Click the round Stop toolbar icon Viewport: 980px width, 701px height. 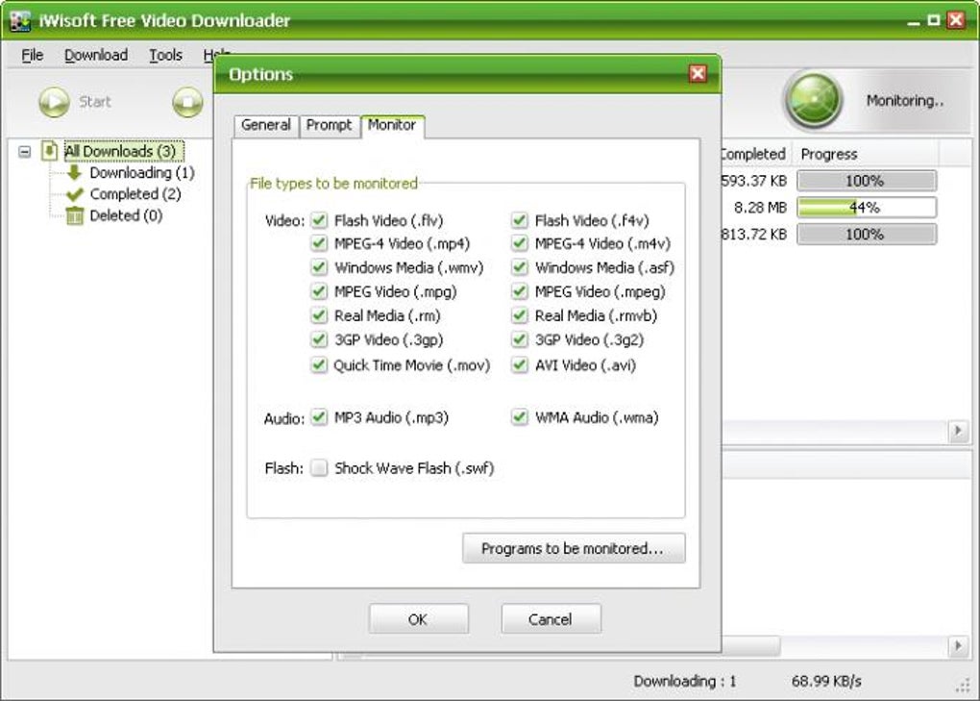click(187, 102)
